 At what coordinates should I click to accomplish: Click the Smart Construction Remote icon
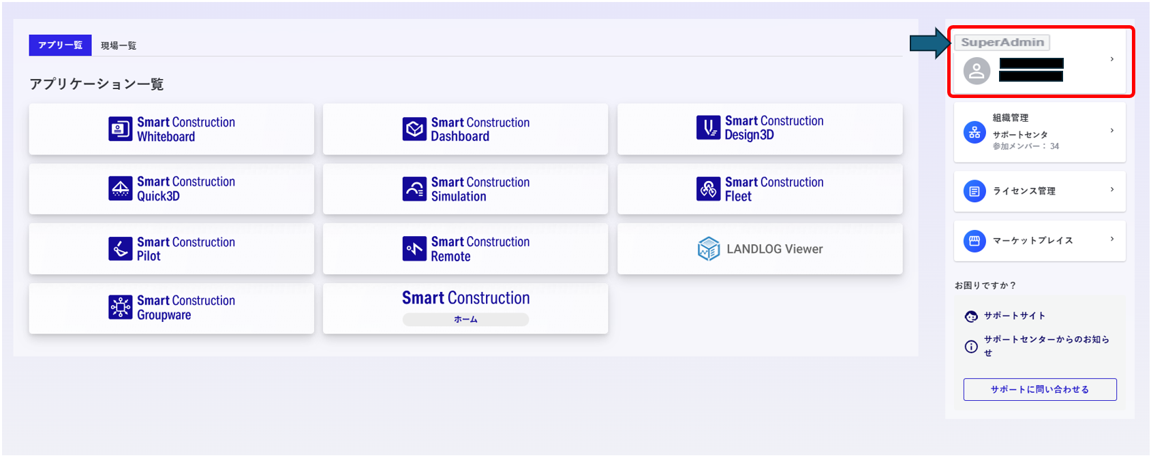pos(414,248)
